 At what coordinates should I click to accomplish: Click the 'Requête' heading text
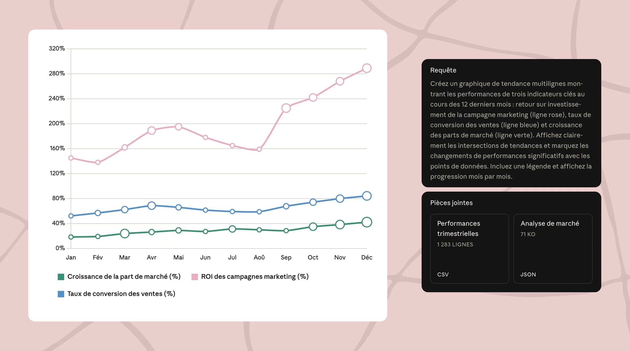443,70
